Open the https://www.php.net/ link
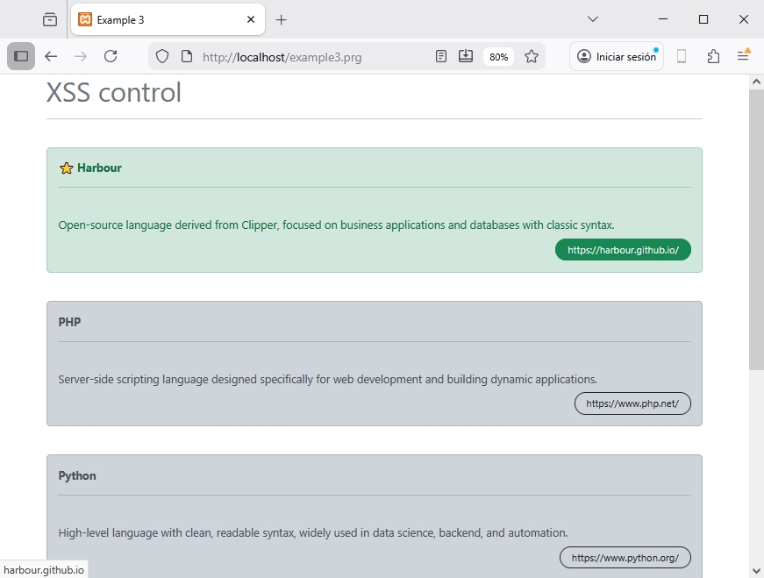Viewport: 764px width, 578px height. 632,403
